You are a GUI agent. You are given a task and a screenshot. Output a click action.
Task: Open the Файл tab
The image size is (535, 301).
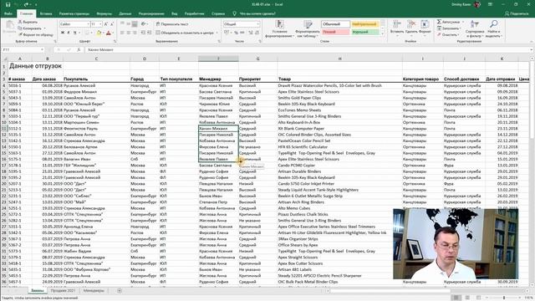pos(8,13)
